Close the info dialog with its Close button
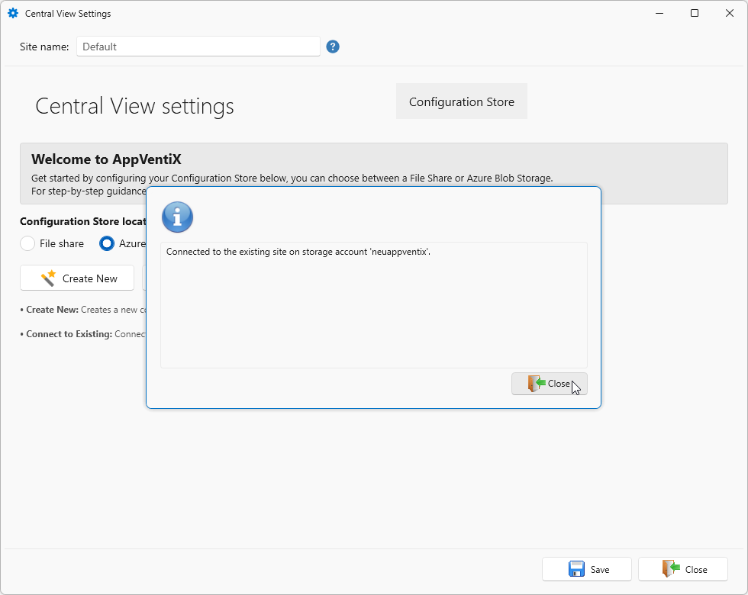Screen dimensions: 748x595 (x=549, y=384)
